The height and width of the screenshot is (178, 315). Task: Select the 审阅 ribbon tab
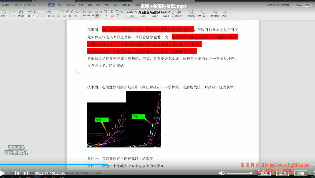pos(90,5)
